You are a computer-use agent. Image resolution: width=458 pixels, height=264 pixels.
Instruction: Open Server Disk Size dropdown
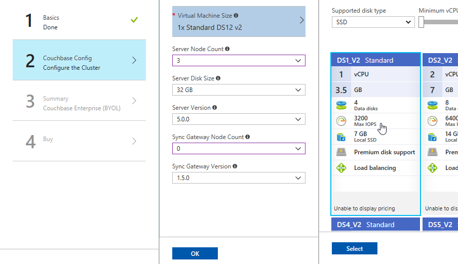click(239, 90)
